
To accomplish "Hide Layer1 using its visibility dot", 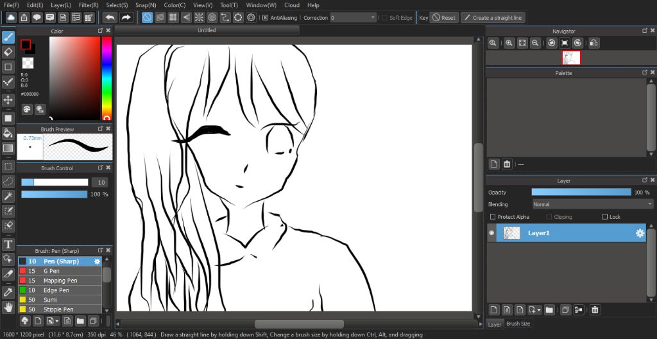I will click(x=491, y=233).
